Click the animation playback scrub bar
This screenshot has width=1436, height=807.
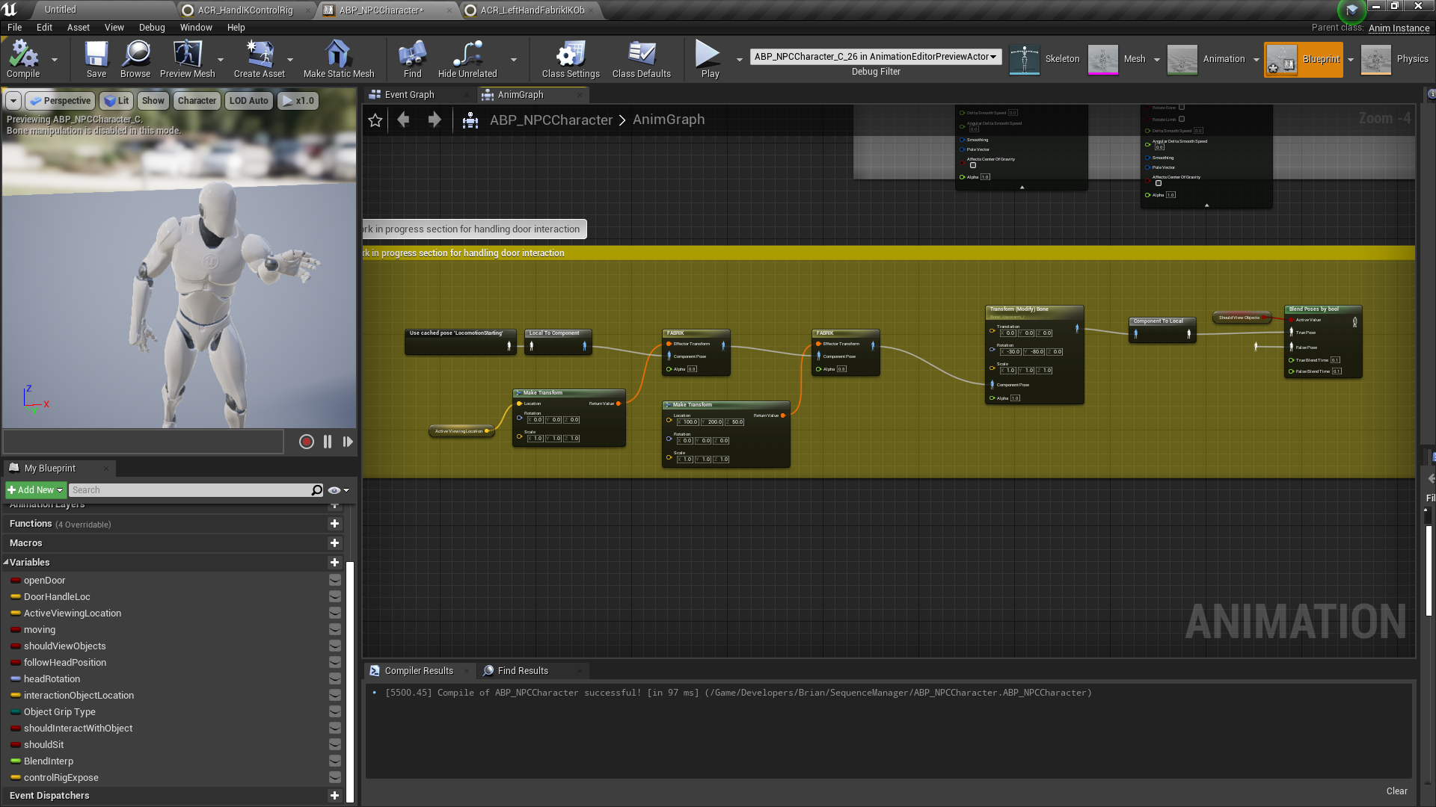click(x=142, y=442)
